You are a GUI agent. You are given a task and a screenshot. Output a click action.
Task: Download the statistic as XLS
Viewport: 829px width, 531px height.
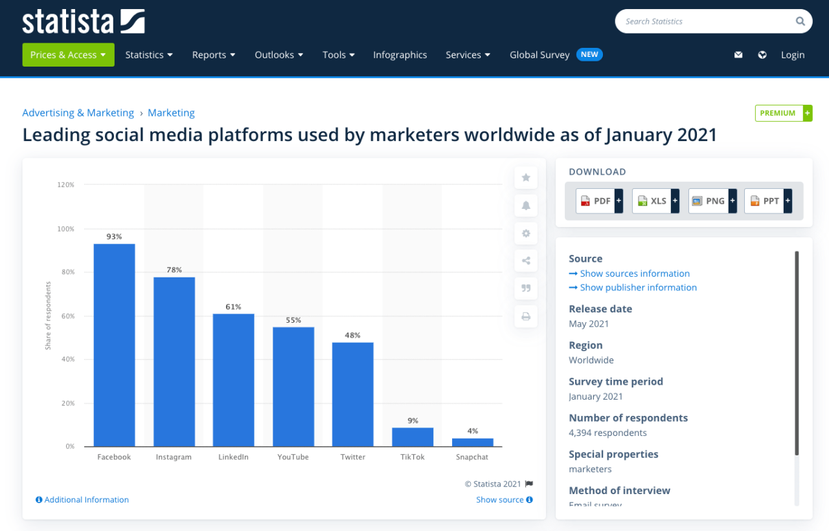click(x=652, y=200)
